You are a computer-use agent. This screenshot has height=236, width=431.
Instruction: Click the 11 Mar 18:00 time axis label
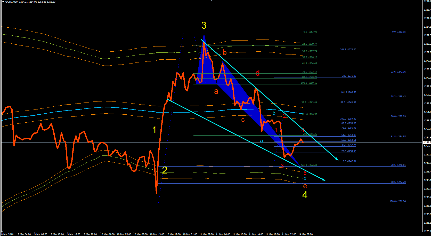click(272, 234)
